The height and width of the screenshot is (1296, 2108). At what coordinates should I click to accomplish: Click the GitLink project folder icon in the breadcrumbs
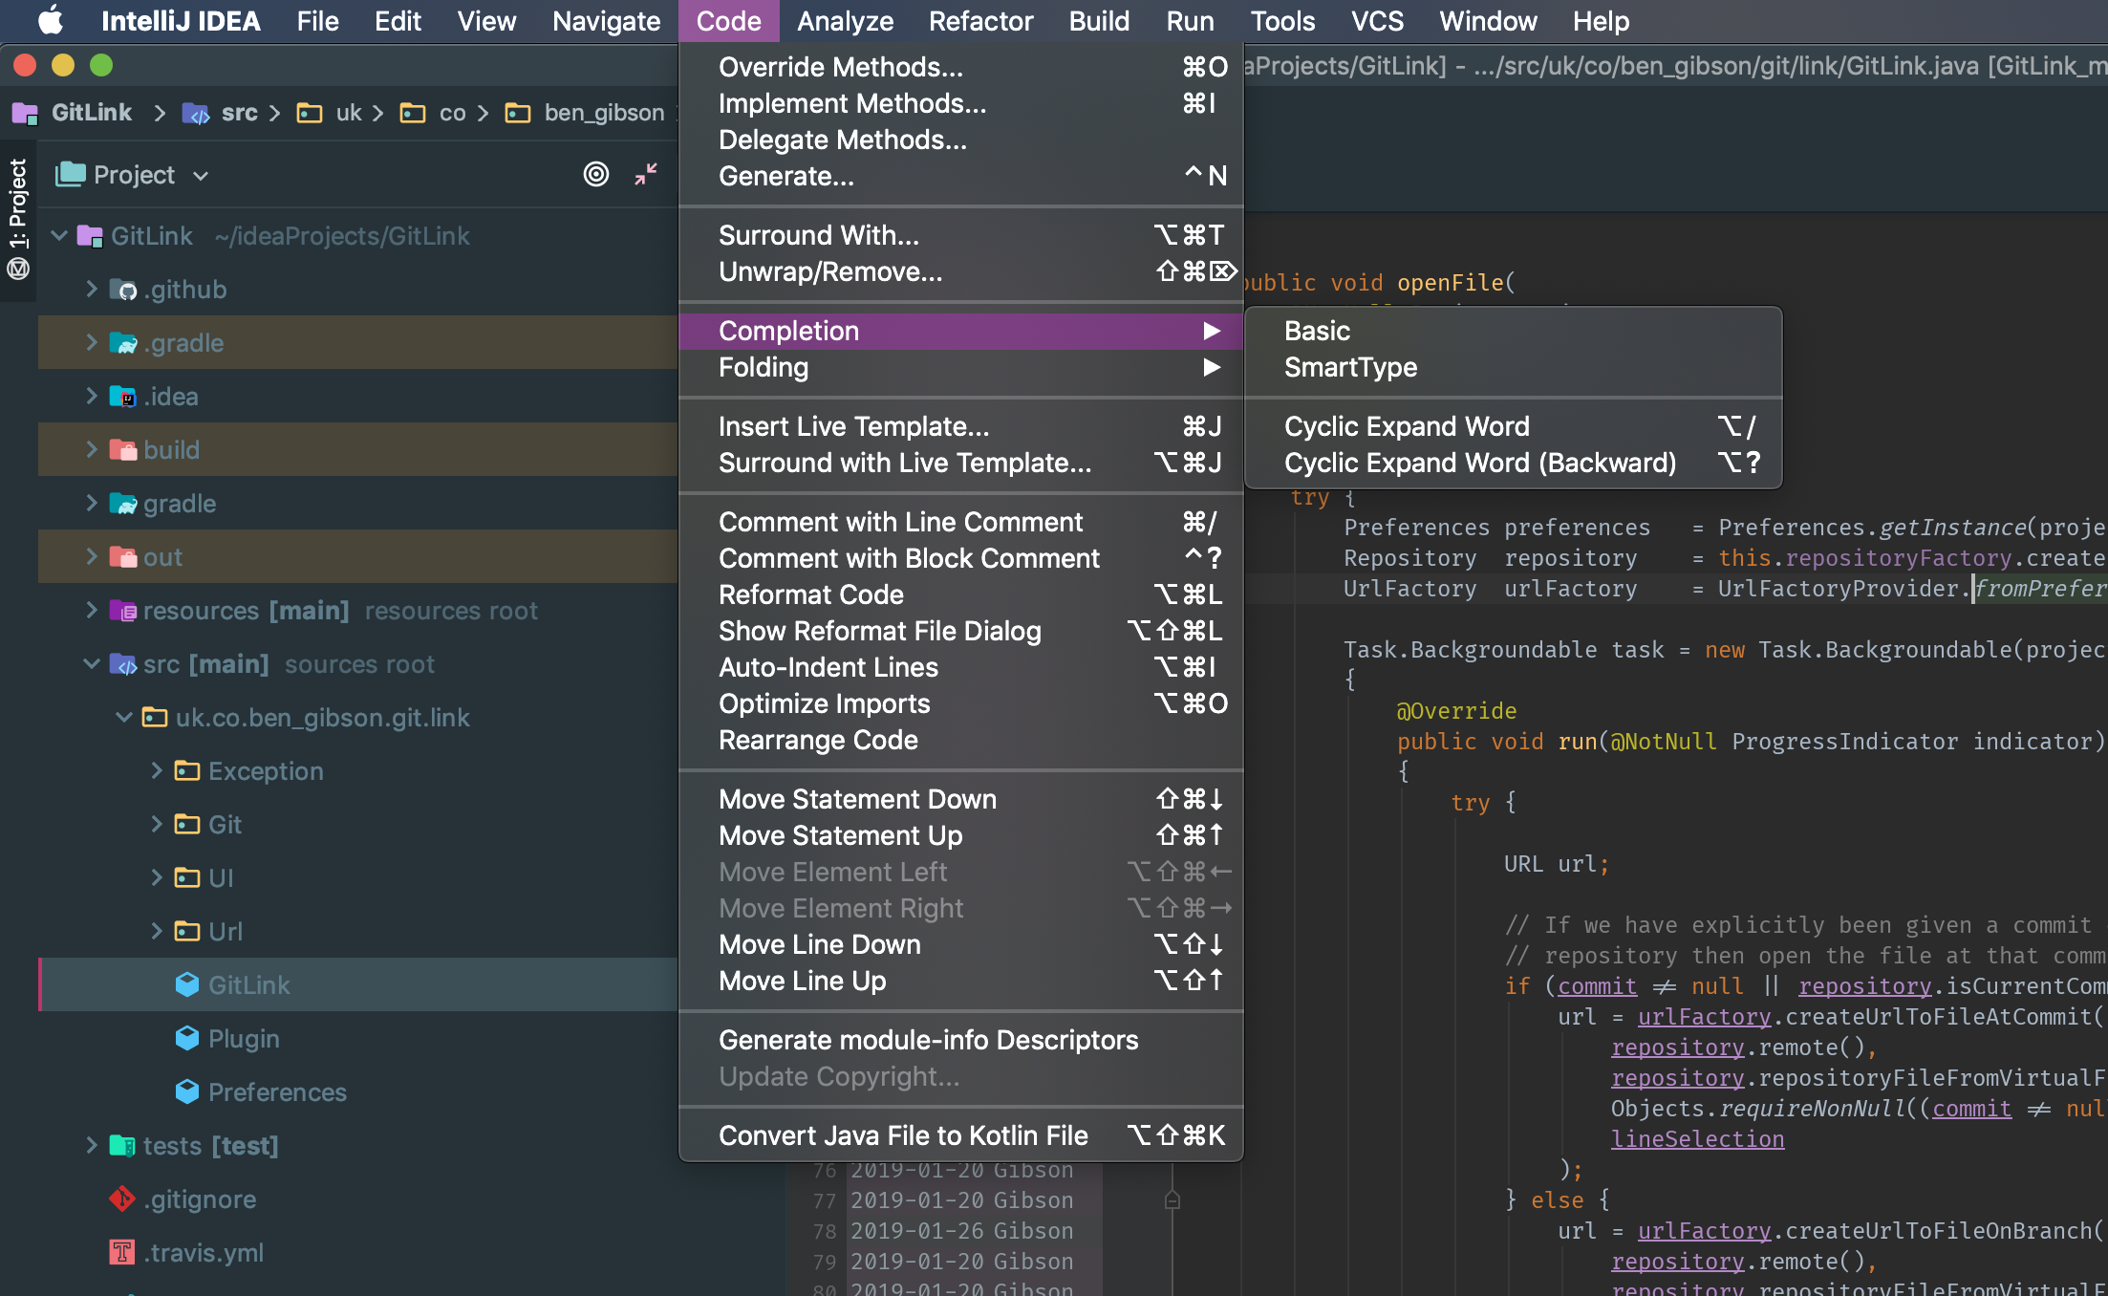tap(23, 113)
